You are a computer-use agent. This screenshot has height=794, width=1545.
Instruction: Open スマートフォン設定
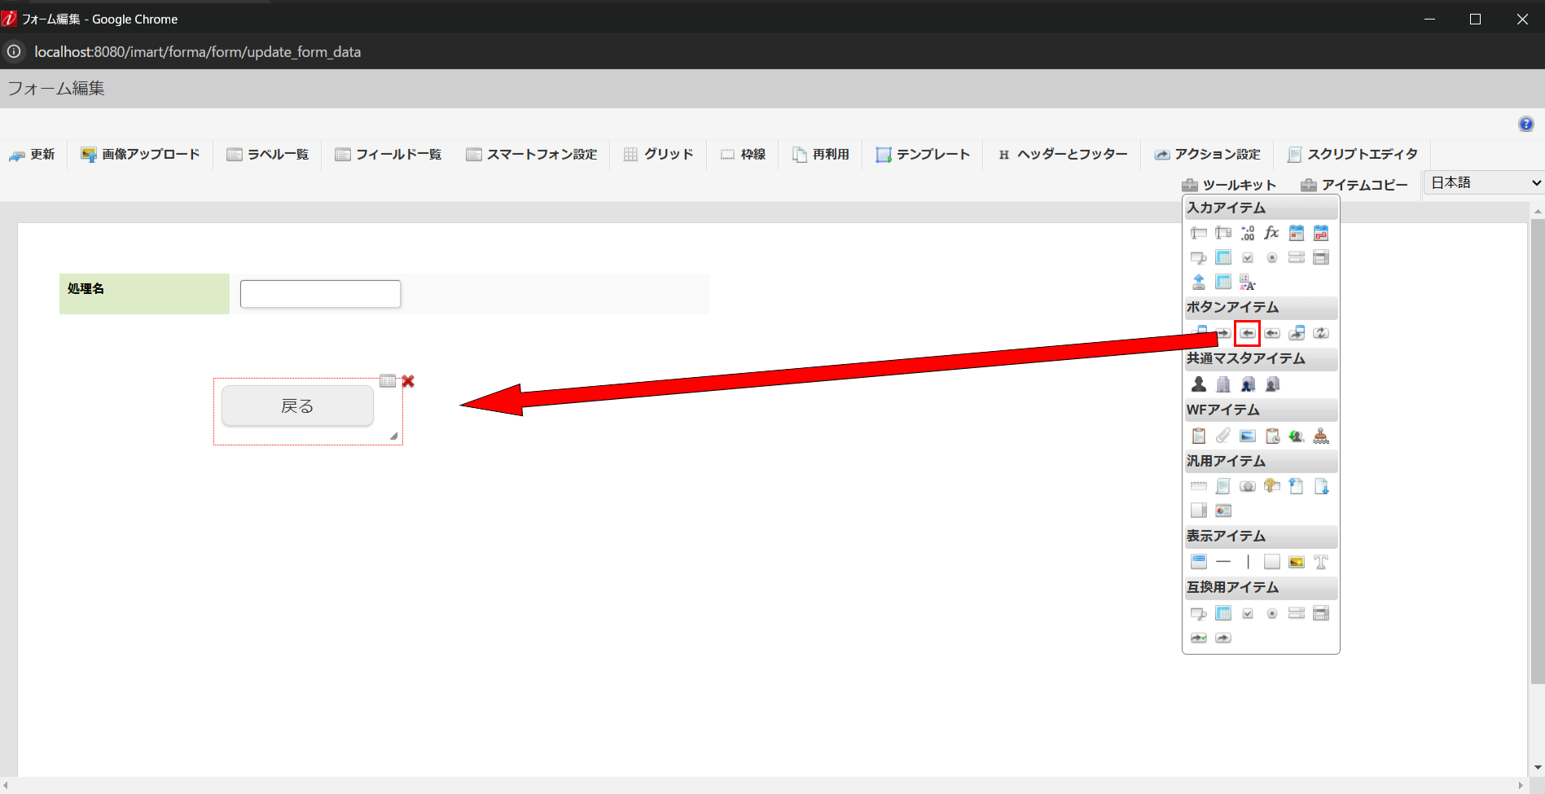[x=532, y=155]
